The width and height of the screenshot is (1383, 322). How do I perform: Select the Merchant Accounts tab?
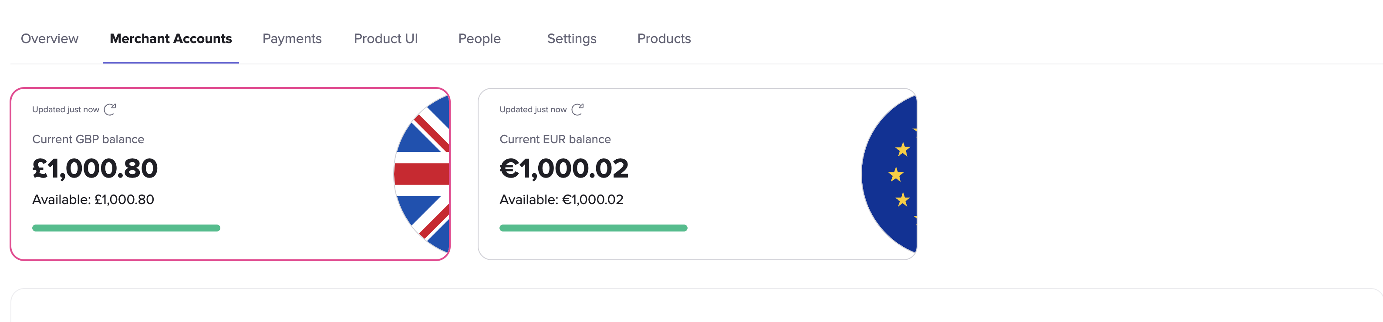coord(171,39)
